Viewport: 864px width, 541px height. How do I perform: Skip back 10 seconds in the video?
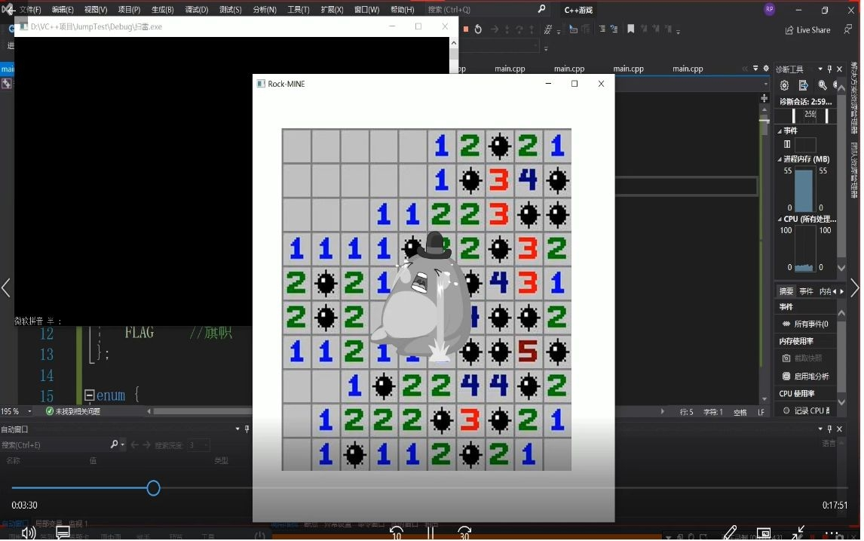tap(395, 533)
